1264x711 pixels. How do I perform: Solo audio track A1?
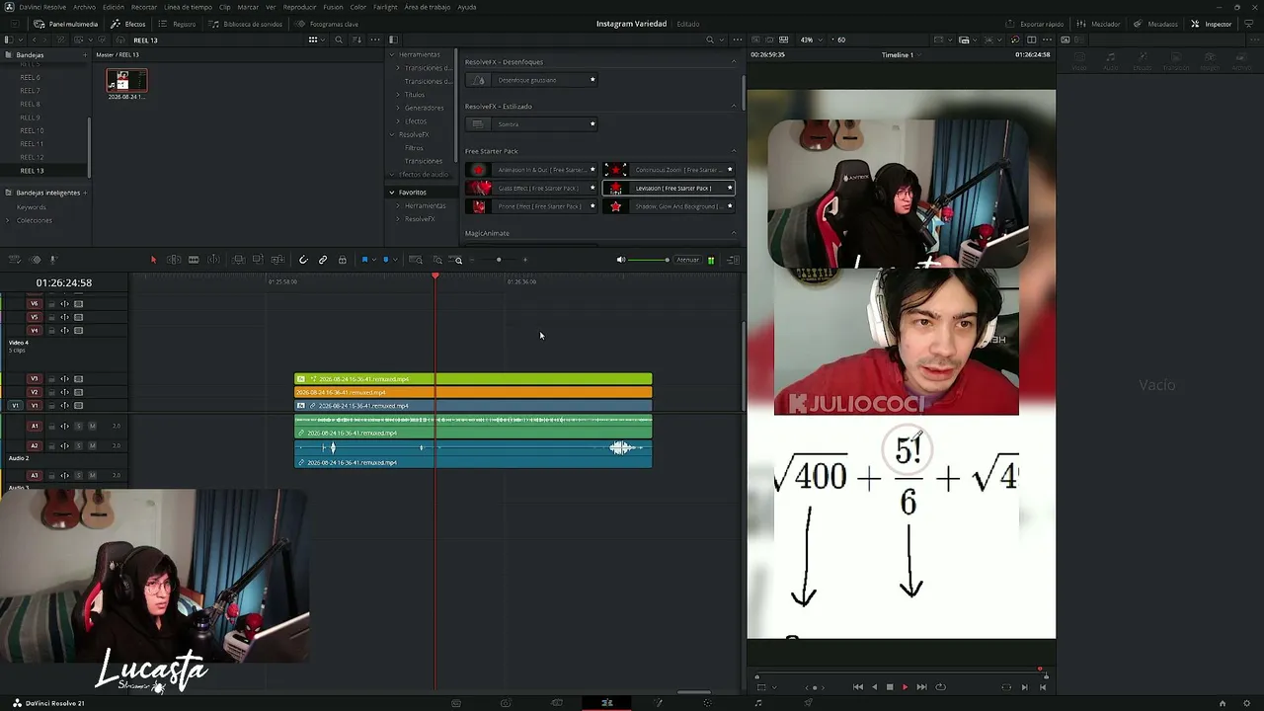coord(79,426)
